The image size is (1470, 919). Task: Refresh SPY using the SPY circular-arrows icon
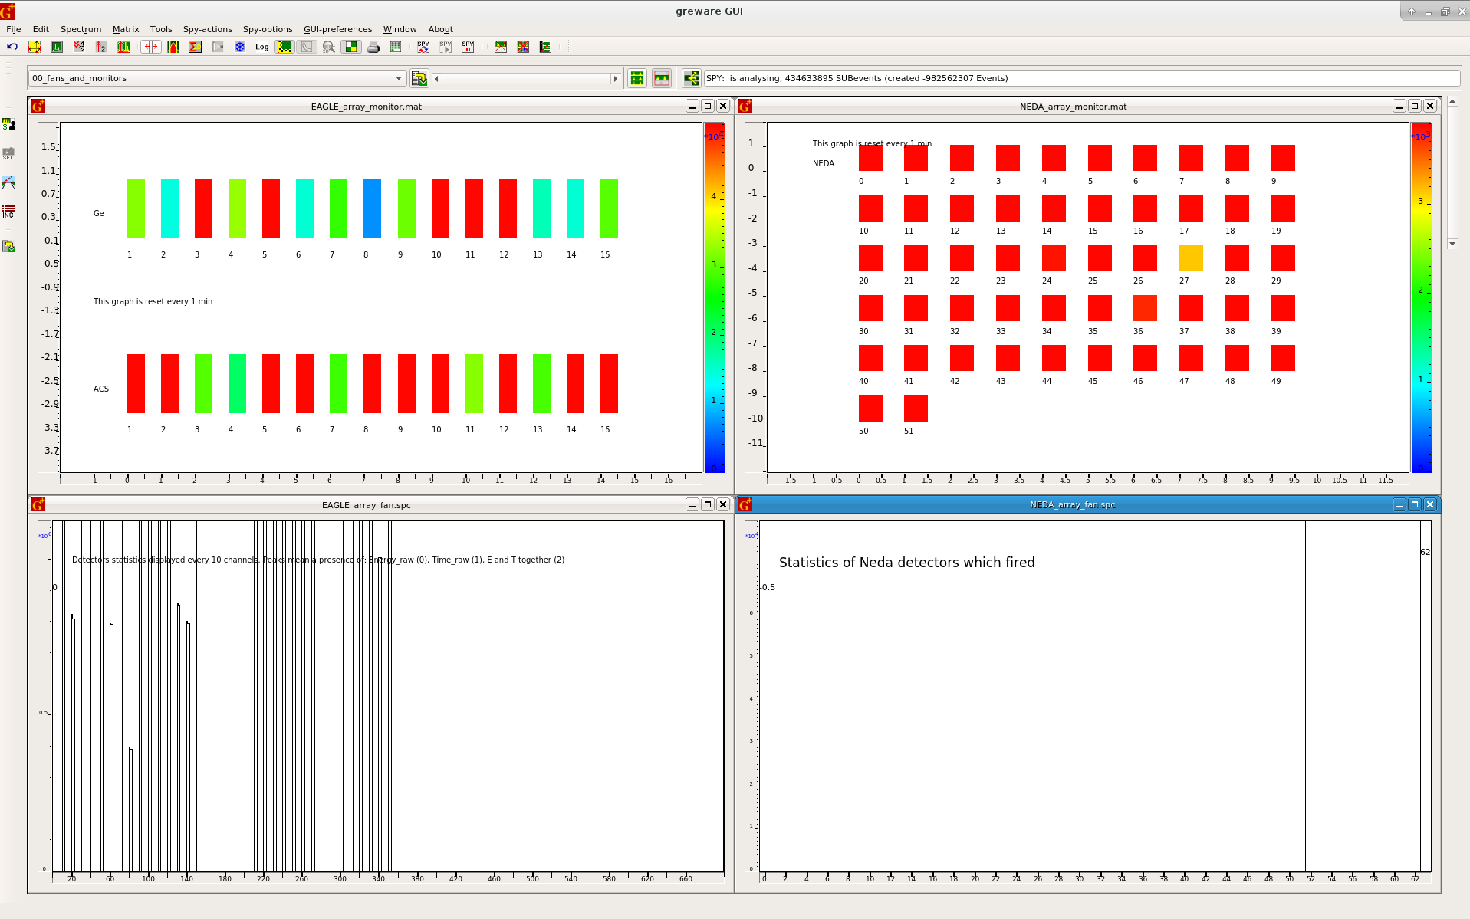click(x=423, y=47)
